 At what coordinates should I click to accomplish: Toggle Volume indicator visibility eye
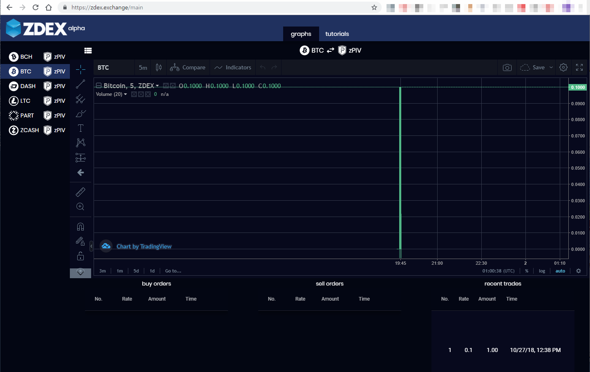pyautogui.click(x=134, y=94)
